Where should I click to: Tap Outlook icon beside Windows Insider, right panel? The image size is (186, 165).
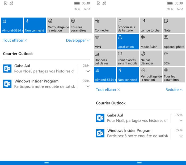[100, 133]
